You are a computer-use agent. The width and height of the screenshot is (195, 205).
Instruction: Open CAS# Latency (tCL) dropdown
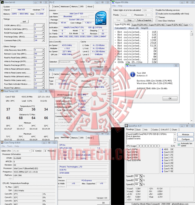coord(43,25)
